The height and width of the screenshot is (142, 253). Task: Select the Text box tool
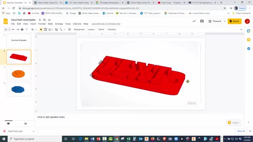pos(45,30)
